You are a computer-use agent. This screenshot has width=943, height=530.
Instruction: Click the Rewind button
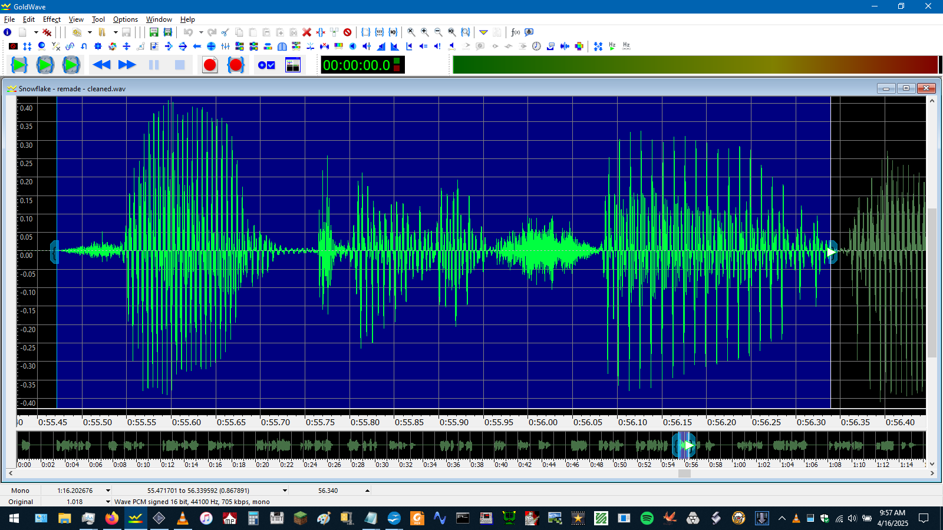pos(101,65)
